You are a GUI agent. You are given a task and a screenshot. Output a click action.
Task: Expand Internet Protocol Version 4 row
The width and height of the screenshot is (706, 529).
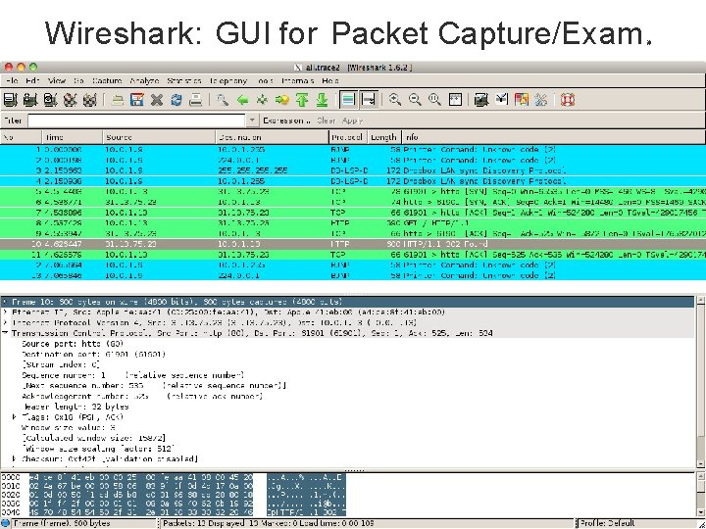click(x=5, y=323)
